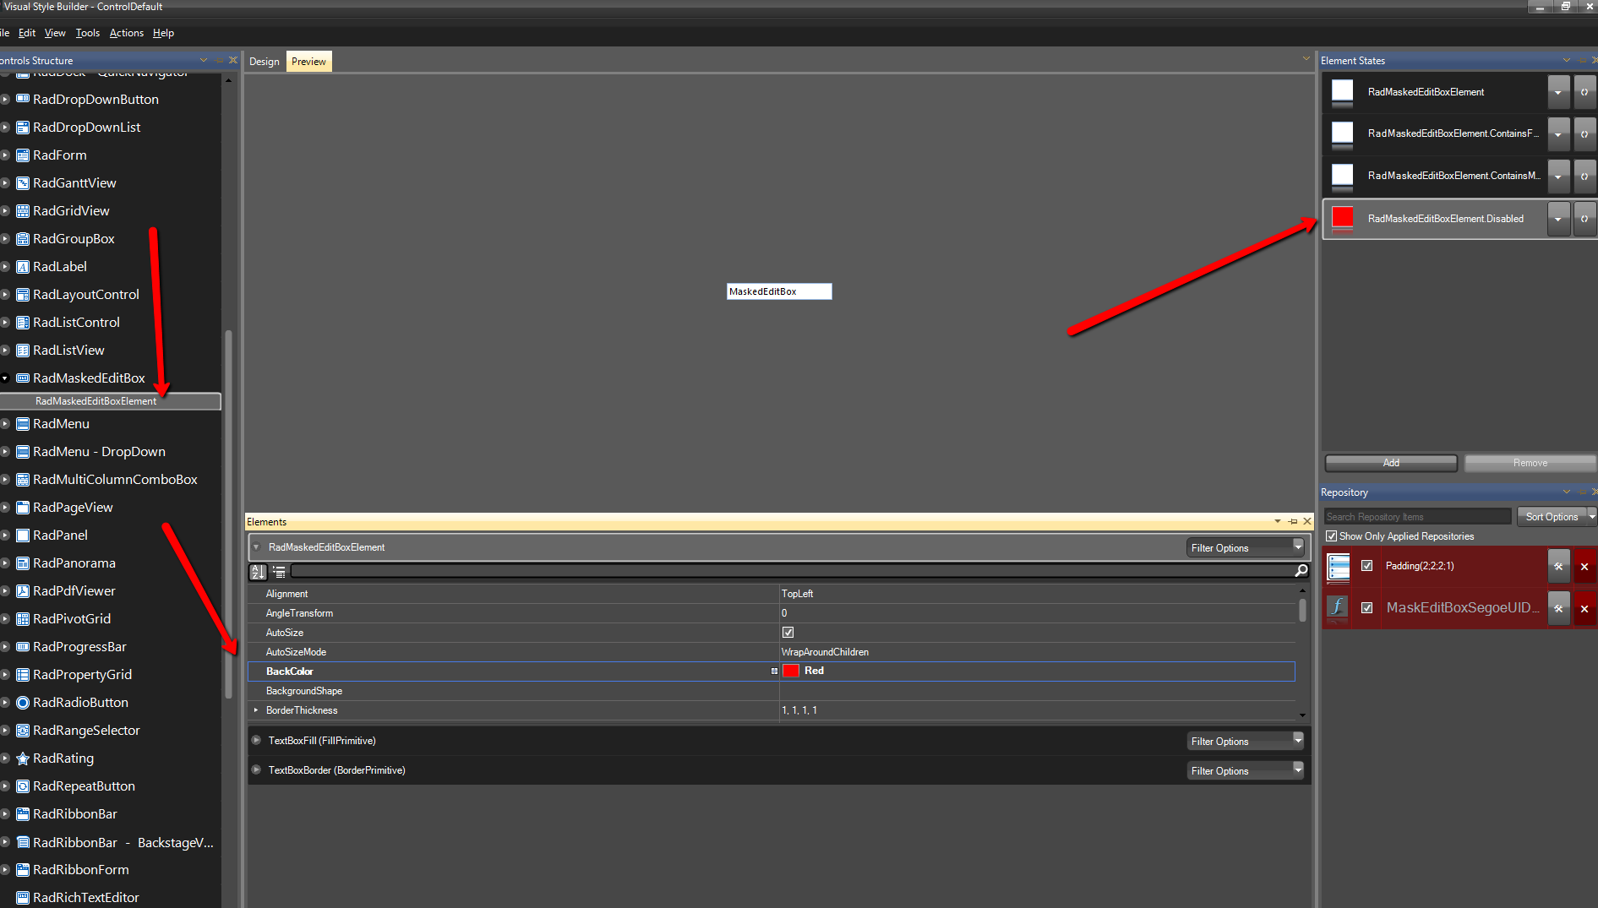Viewport: 1598px width, 908px height.
Task: Expand TextBoxBorder (BorderPrimitive) section
Action: pyautogui.click(x=256, y=770)
